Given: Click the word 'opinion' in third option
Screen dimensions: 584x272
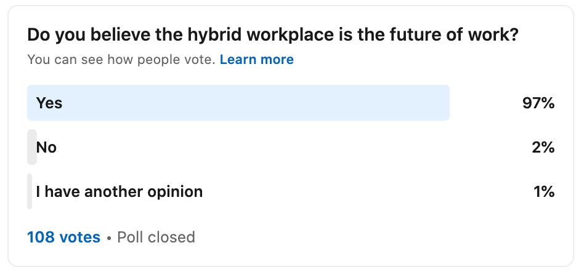Looking at the screenshot, I should tap(174, 191).
